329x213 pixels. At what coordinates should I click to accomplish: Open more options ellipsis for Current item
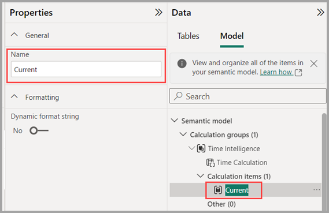316,190
